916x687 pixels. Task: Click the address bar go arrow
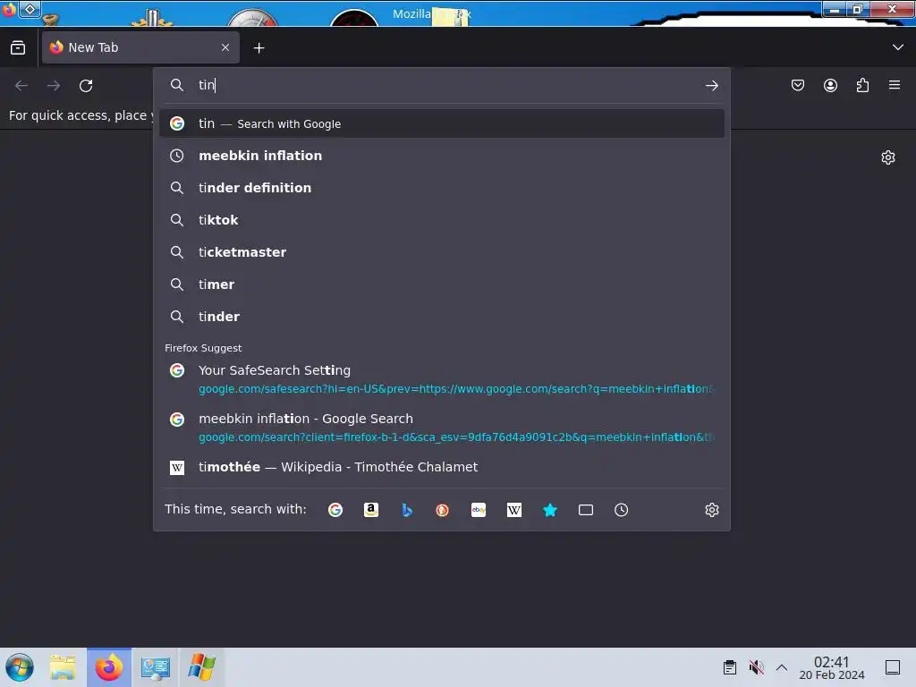(x=711, y=86)
